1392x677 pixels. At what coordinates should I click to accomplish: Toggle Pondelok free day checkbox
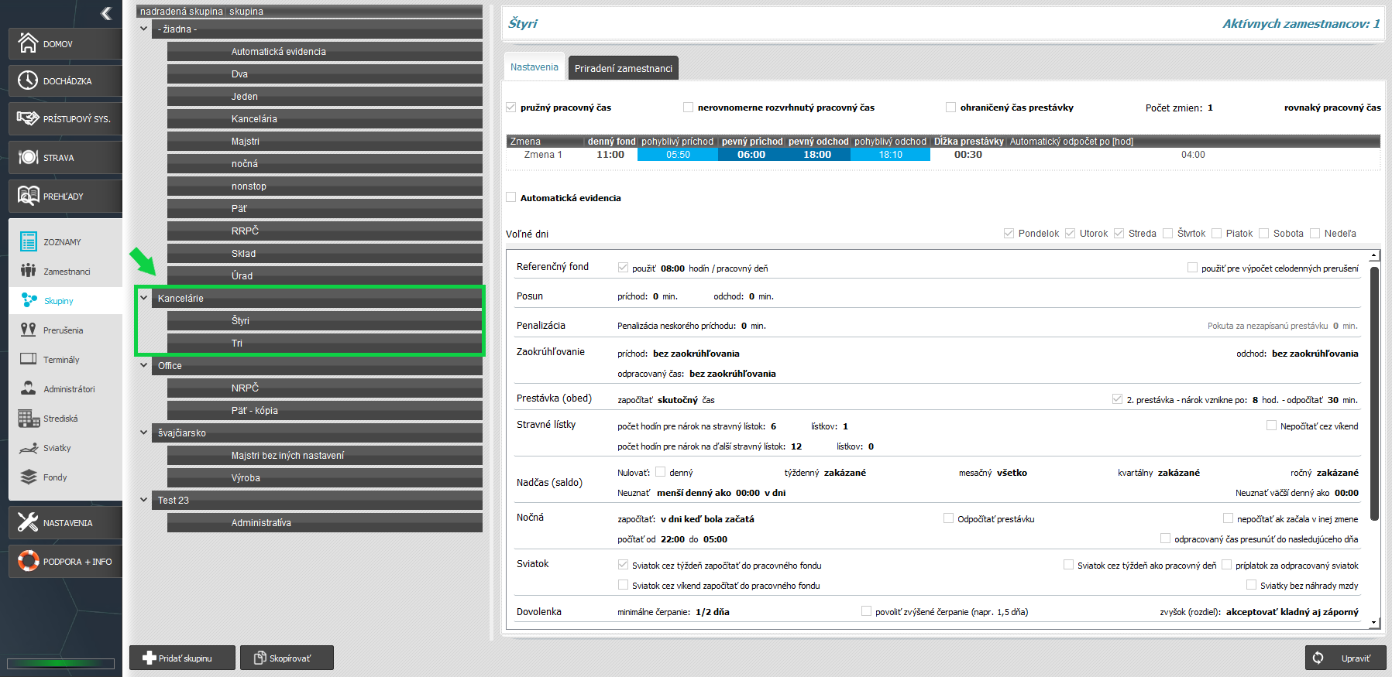point(1009,233)
